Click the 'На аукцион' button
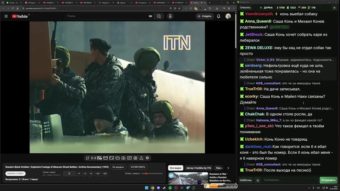This screenshot has width=340, height=191. point(118,167)
